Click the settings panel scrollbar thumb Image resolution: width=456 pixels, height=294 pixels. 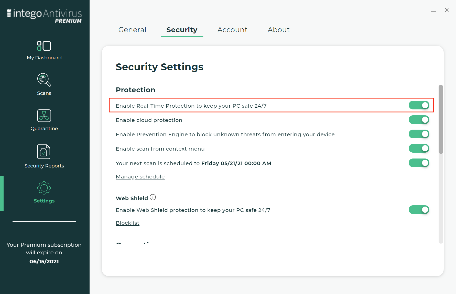(x=441, y=119)
